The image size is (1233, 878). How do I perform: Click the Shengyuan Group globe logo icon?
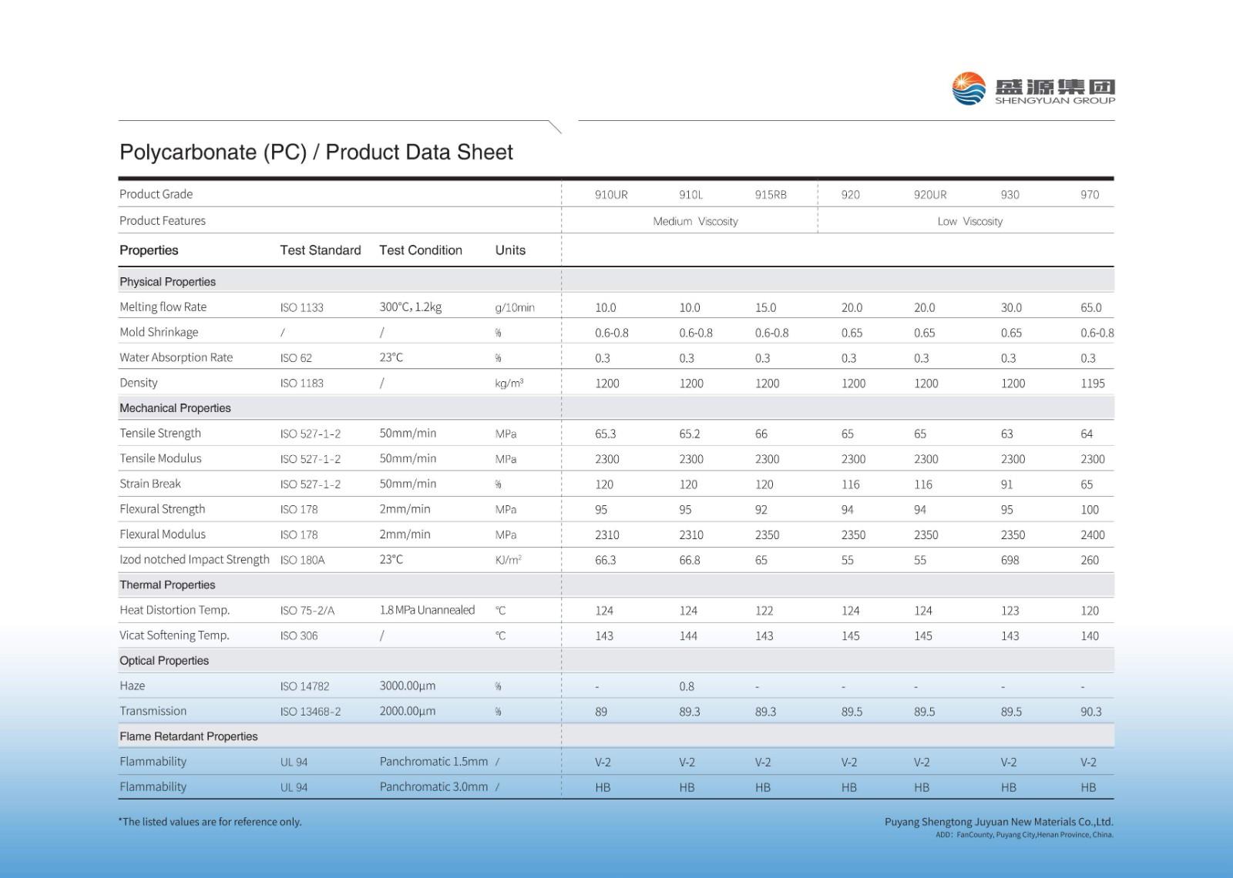click(969, 89)
